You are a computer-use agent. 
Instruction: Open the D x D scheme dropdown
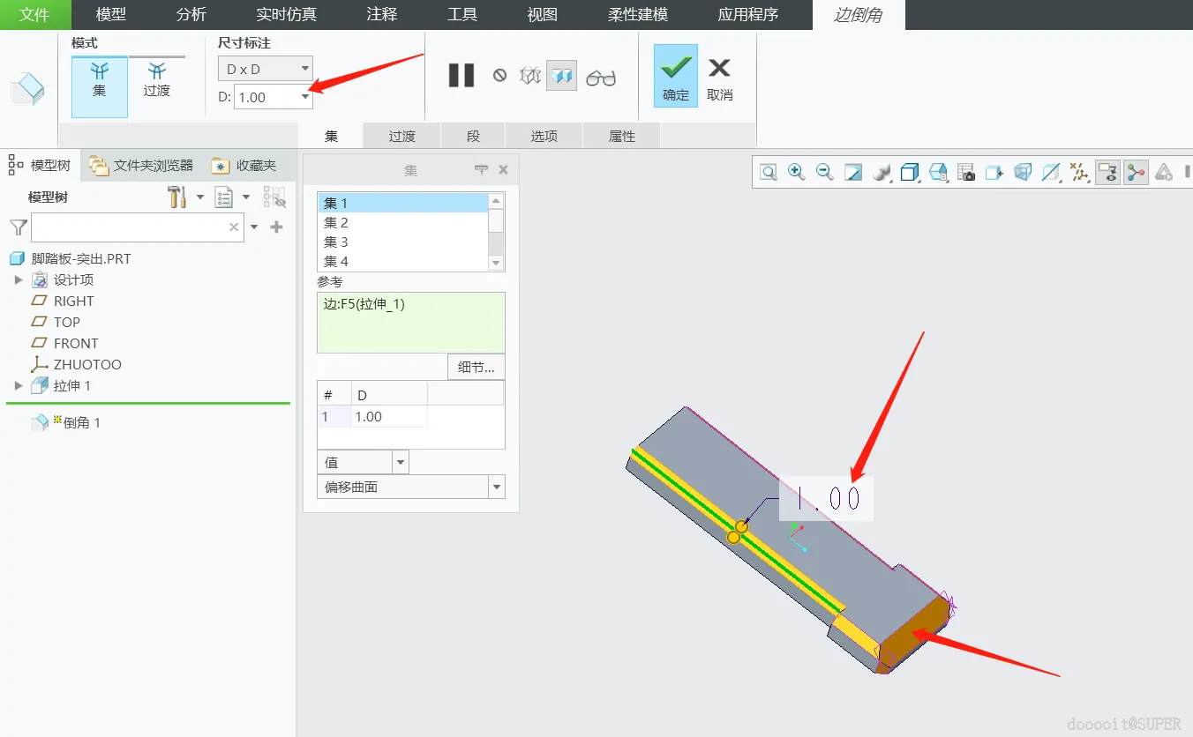point(266,69)
